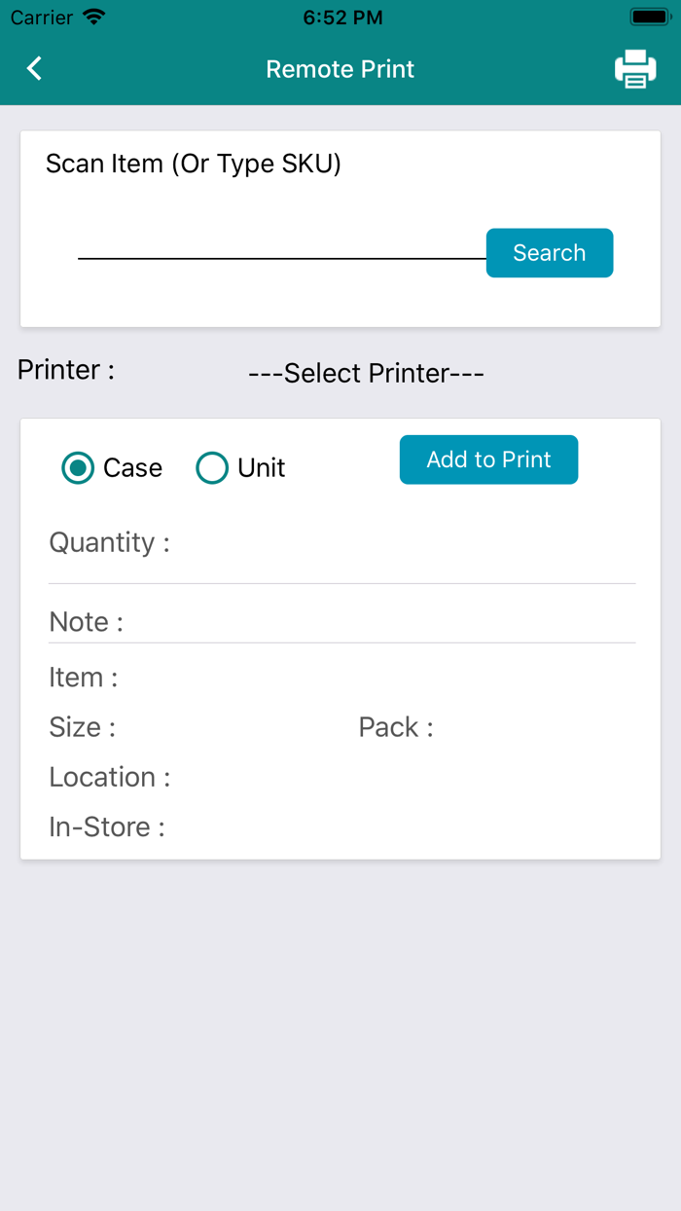Tap the back arrow to leave Remote Print

click(x=33, y=69)
